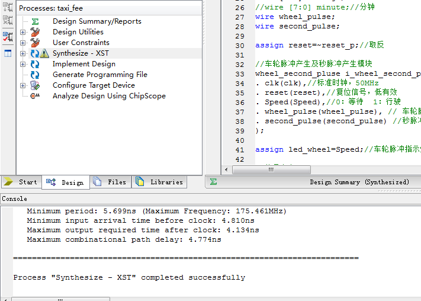Expand the Implement Design tree node
This screenshot has height=301, width=421.
click(23, 64)
